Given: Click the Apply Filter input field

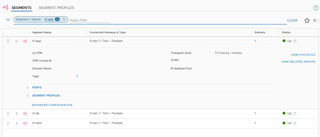Looking at the screenshot, I should 90,20.
